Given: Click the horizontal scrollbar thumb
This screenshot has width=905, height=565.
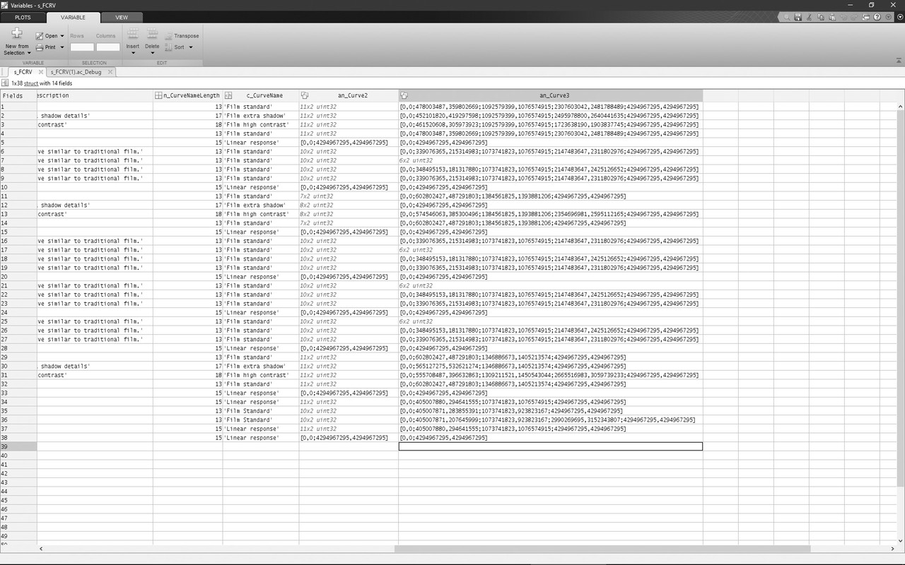Looking at the screenshot, I should point(602,548).
